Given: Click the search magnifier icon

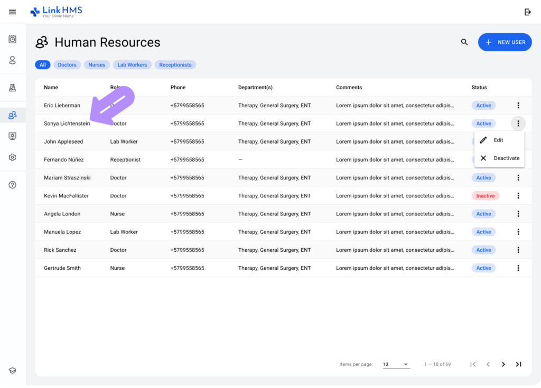Looking at the screenshot, I should [464, 42].
